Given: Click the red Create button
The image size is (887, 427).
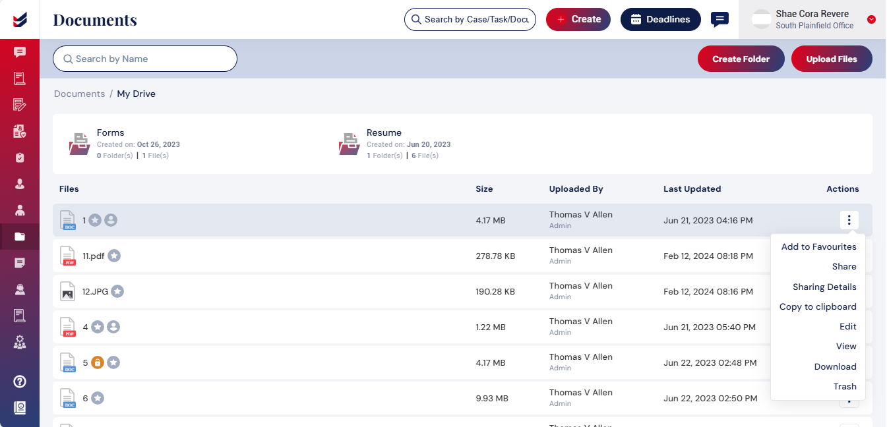Looking at the screenshot, I should coord(578,20).
